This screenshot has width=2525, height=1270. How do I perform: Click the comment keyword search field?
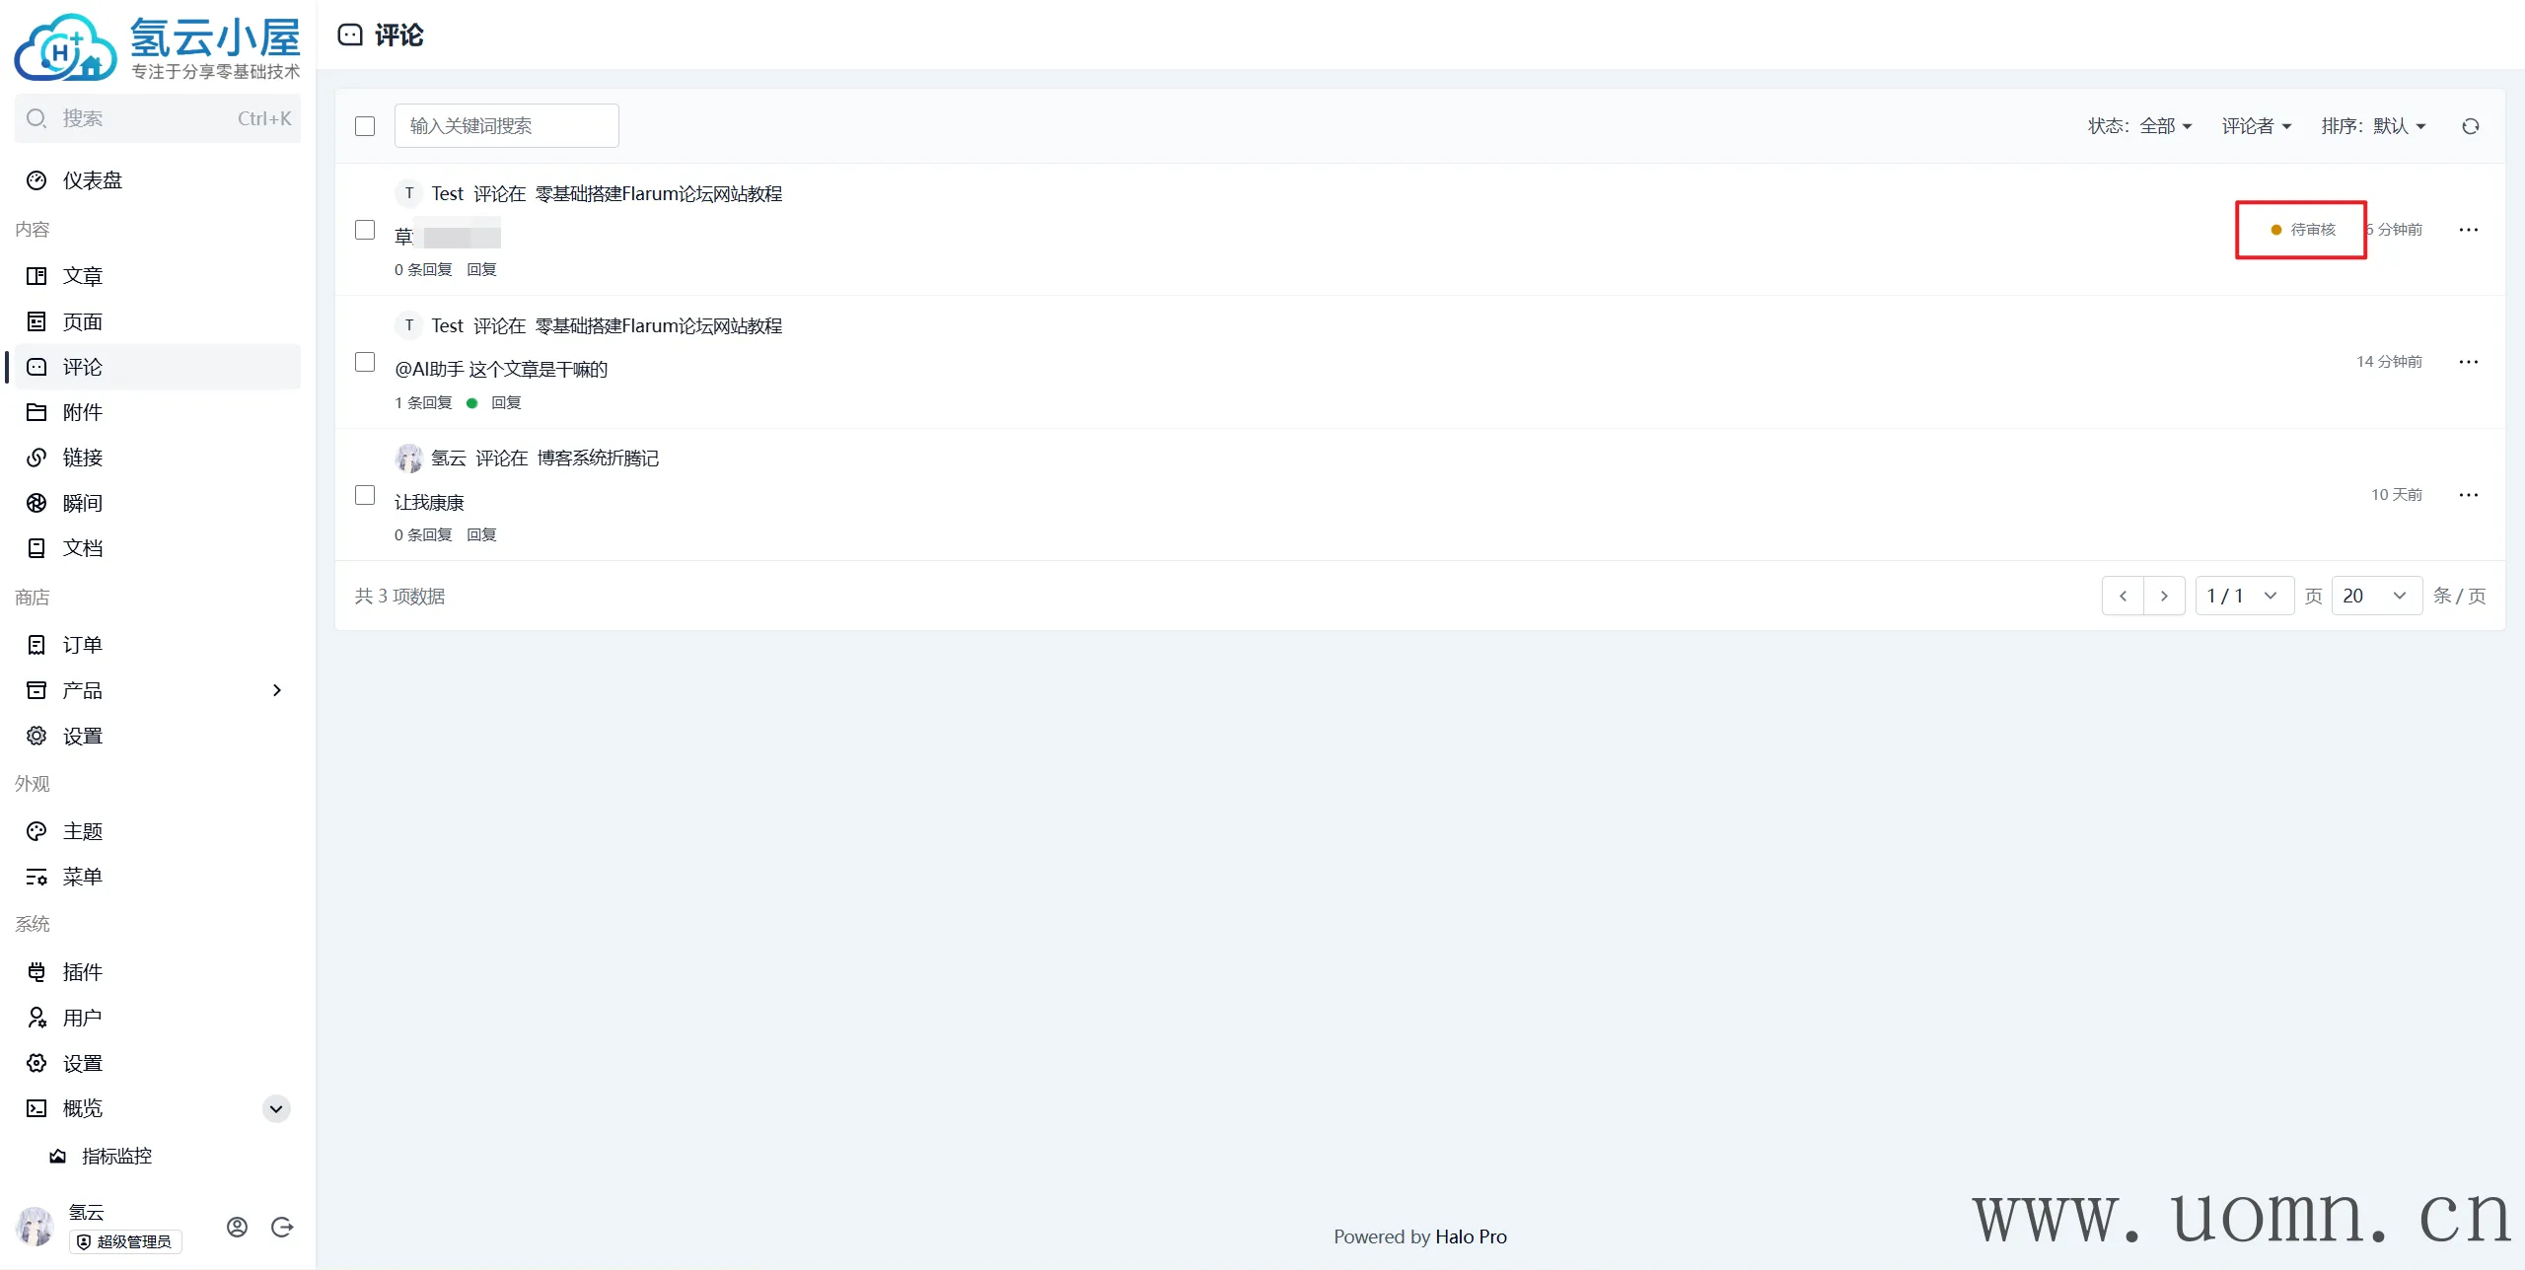(506, 126)
